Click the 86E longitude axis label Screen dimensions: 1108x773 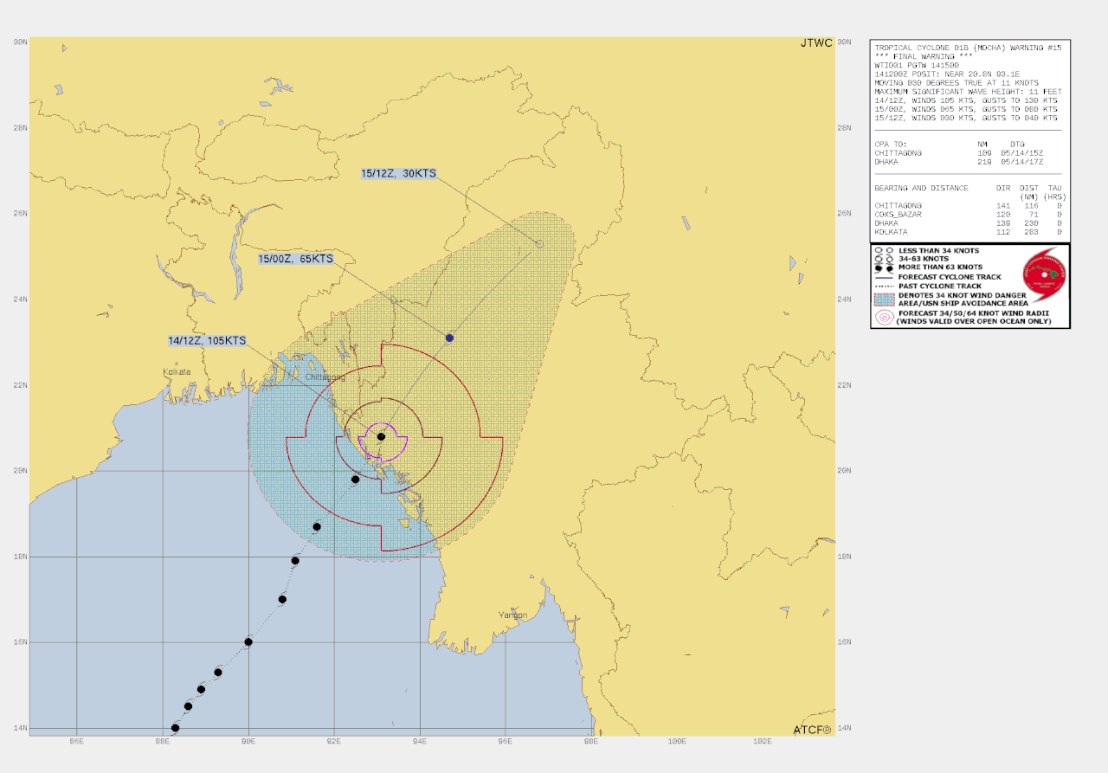pyautogui.click(x=77, y=742)
